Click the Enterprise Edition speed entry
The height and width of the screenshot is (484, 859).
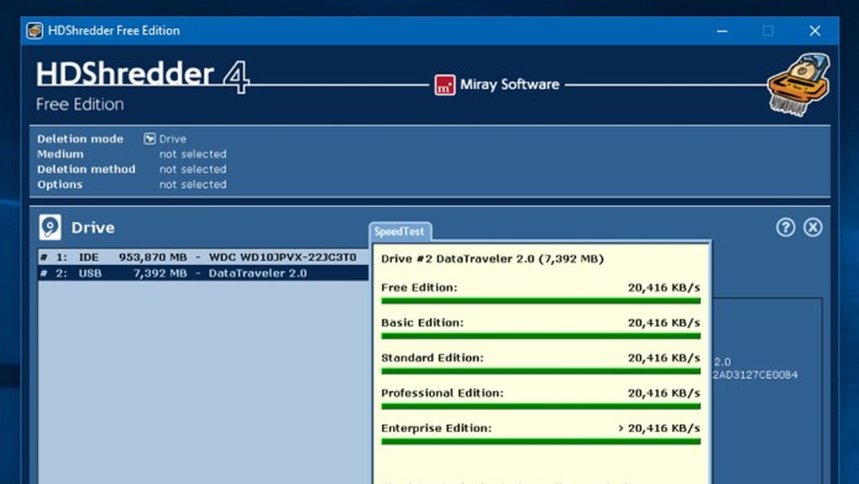[x=541, y=427]
